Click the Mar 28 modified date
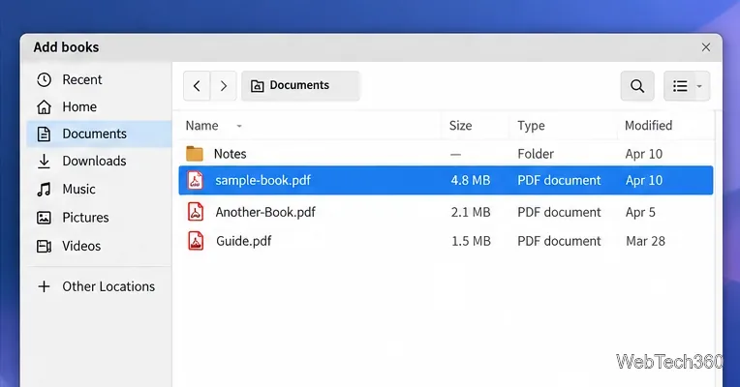Image resolution: width=740 pixels, height=387 pixels. pos(645,241)
